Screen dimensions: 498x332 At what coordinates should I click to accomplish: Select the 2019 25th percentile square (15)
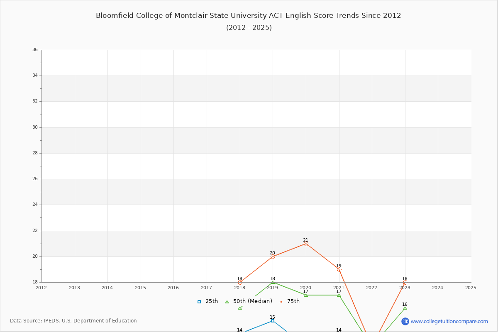click(273, 321)
